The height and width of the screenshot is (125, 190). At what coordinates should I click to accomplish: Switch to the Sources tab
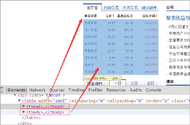coord(57,90)
